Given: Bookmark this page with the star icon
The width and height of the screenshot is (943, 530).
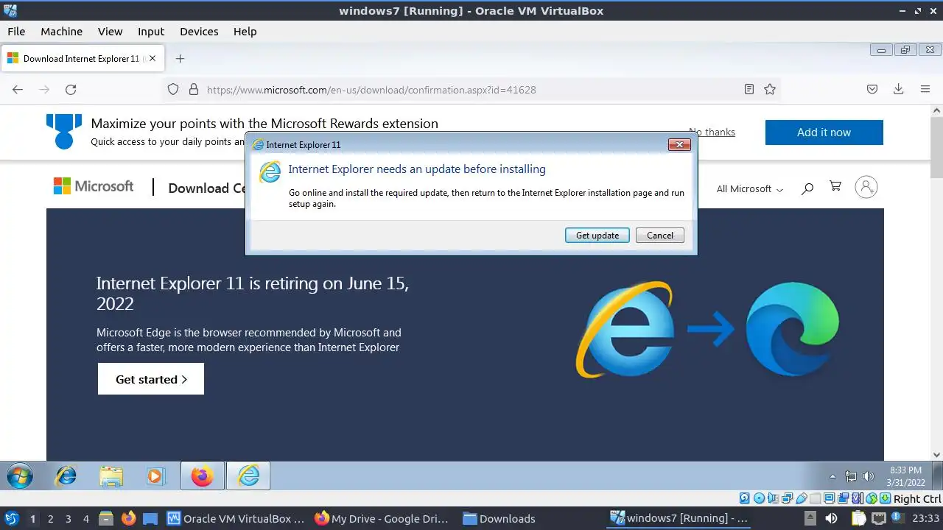Looking at the screenshot, I should click(x=770, y=90).
